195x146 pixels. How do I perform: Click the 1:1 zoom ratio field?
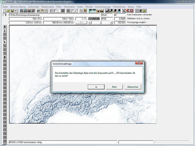click(81, 23)
